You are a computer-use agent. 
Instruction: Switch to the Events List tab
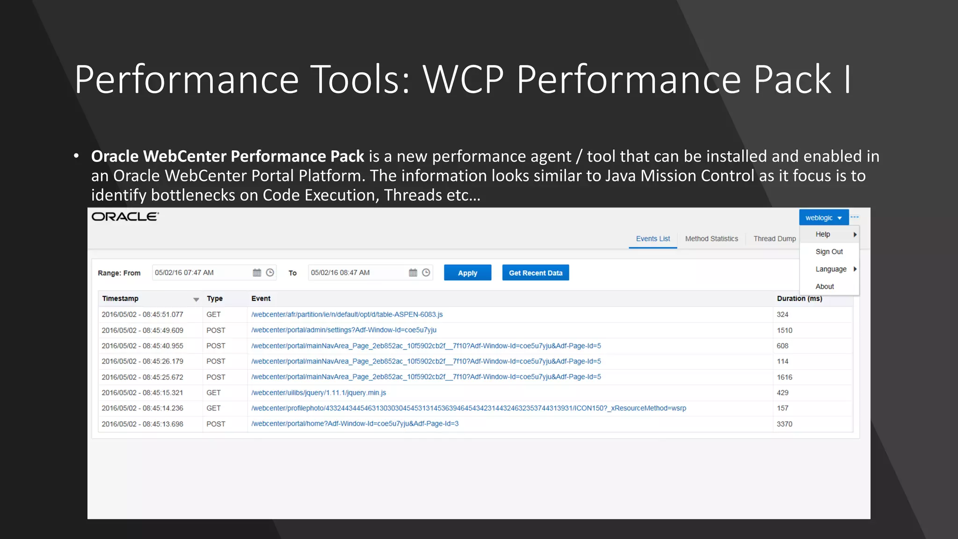[653, 239]
